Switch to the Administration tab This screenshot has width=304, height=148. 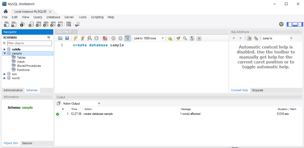(x=13, y=90)
